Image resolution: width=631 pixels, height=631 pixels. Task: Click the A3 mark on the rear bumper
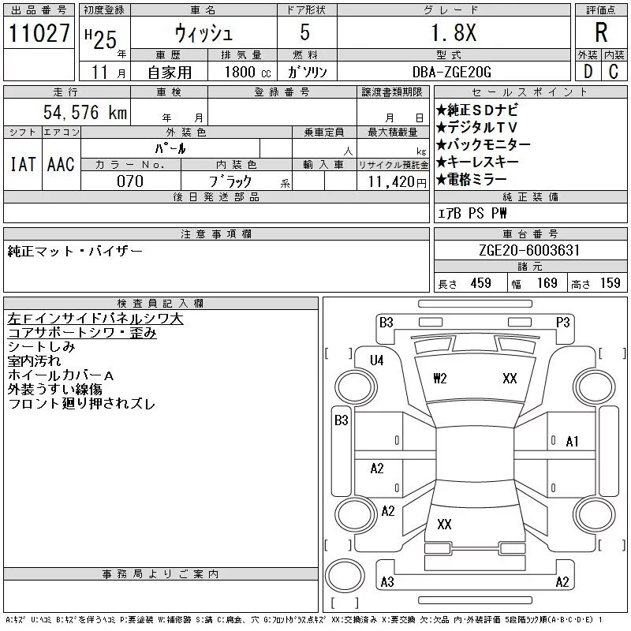tap(387, 582)
